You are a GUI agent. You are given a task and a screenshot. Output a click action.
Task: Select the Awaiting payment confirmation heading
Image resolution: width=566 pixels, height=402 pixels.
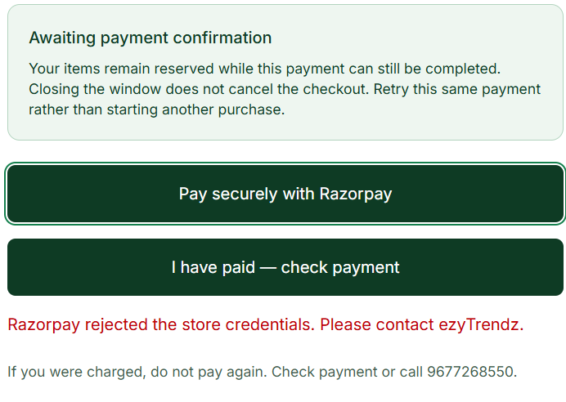(150, 38)
